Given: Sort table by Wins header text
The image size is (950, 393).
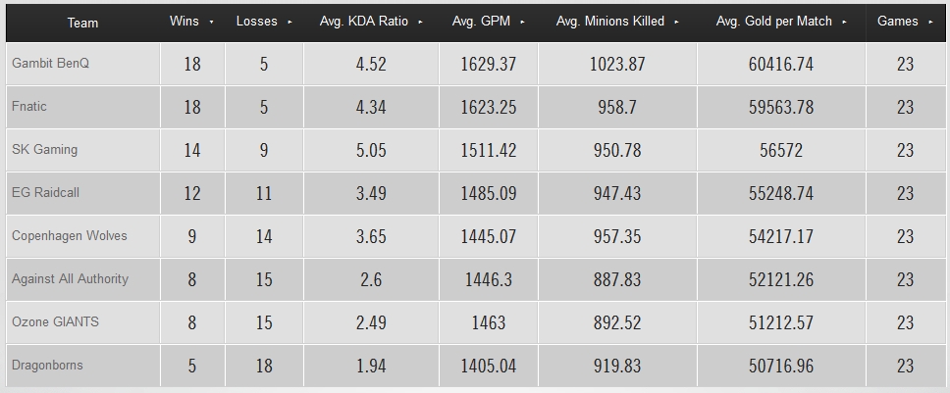Looking at the screenshot, I should (x=185, y=22).
